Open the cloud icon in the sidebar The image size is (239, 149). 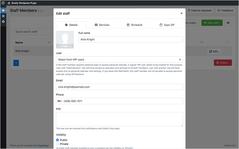tap(3, 16)
